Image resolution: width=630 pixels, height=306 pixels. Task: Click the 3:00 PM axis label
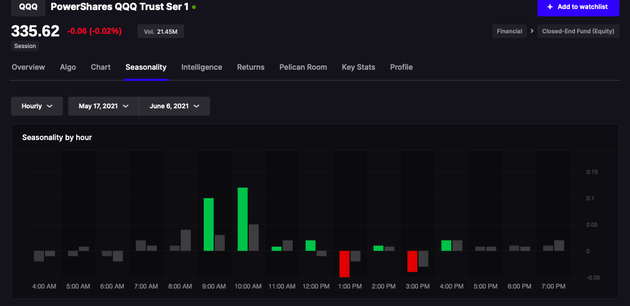(x=418, y=286)
